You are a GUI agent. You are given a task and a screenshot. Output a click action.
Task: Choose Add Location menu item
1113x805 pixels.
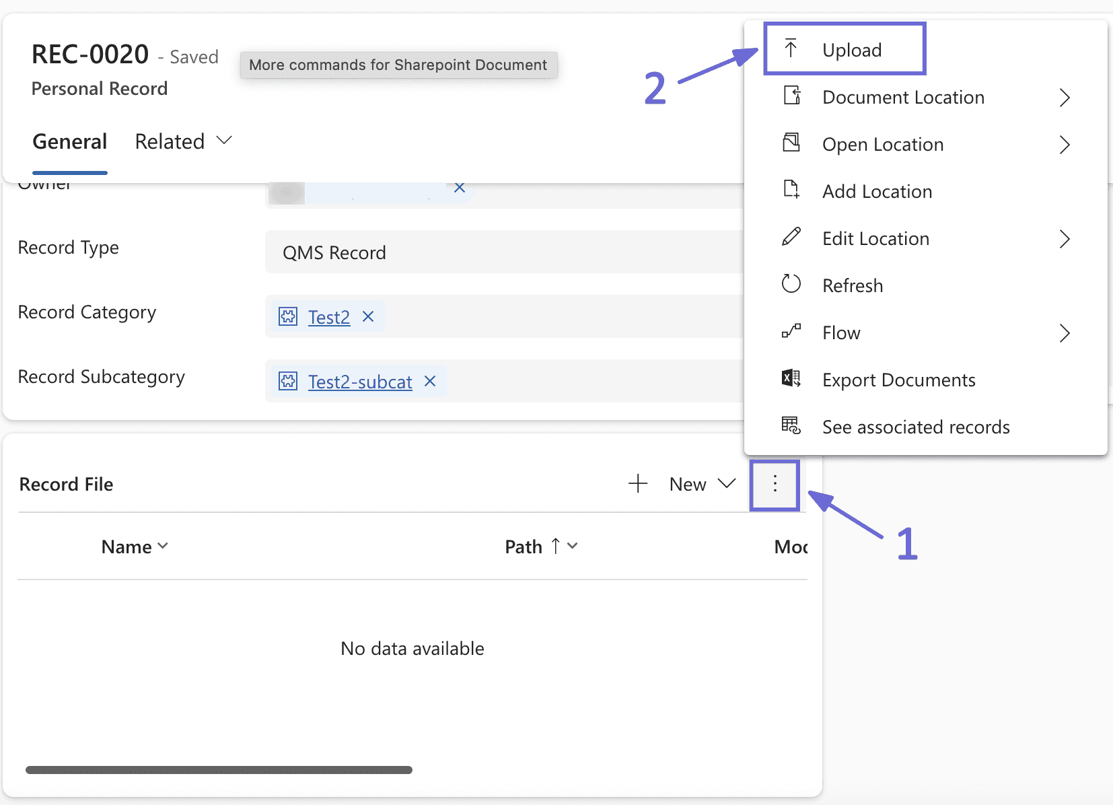(926, 192)
